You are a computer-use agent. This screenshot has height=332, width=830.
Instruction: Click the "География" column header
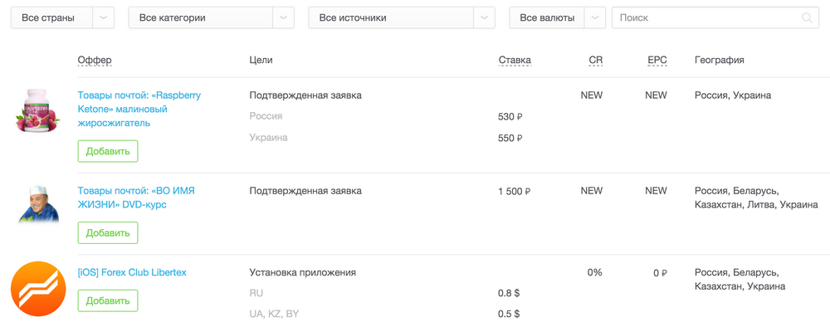coord(719,61)
